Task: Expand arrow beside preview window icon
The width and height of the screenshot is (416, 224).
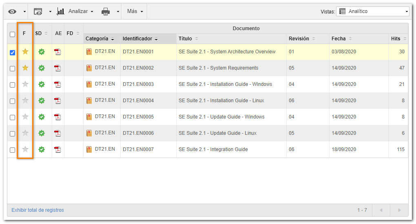Action: (x=50, y=12)
